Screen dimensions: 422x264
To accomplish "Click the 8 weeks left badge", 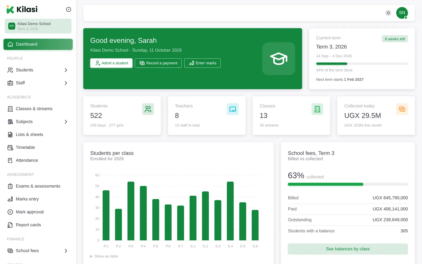I will (x=395, y=39).
